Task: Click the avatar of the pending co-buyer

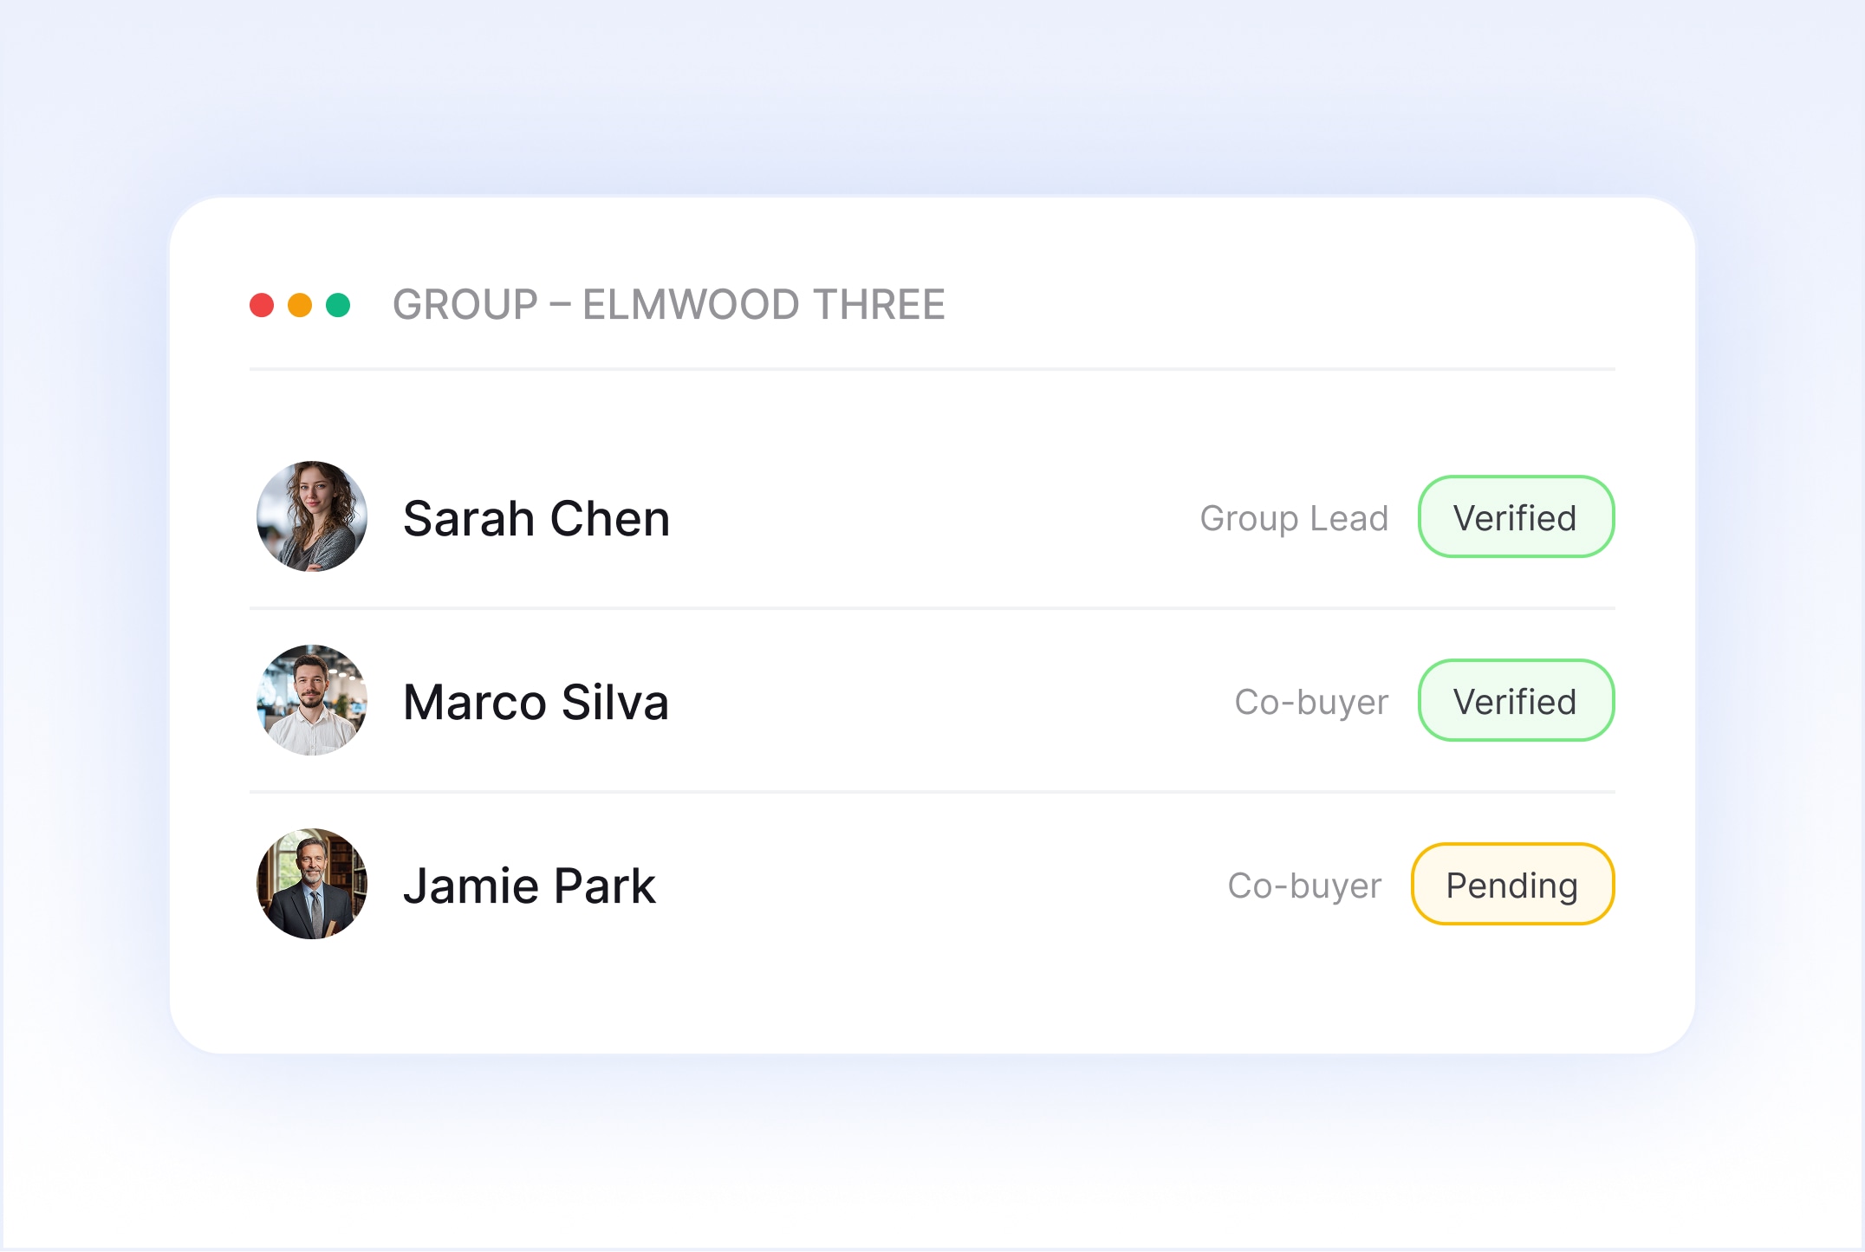Action: pyautogui.click(x=313, y=883)
